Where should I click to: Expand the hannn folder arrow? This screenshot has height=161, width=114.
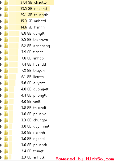(x=1, y=27)
